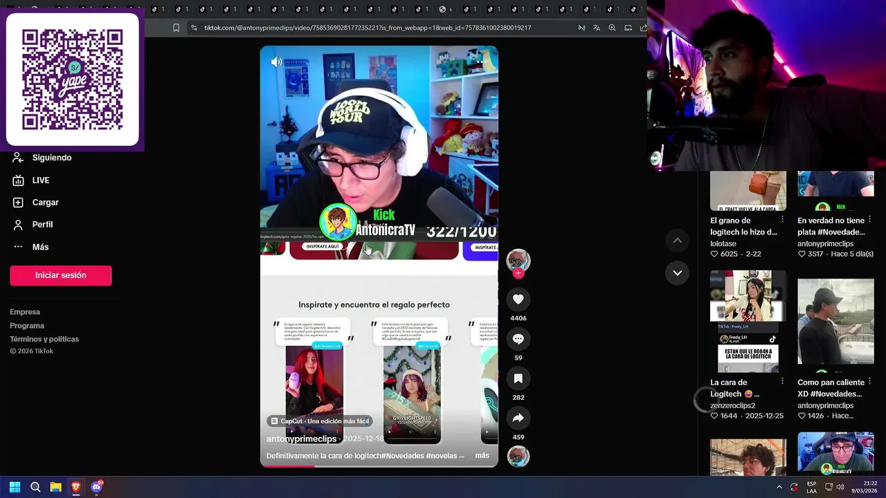Click video date 2025-12-18
This screenshot has height=498, width=886.
[363, 439]
